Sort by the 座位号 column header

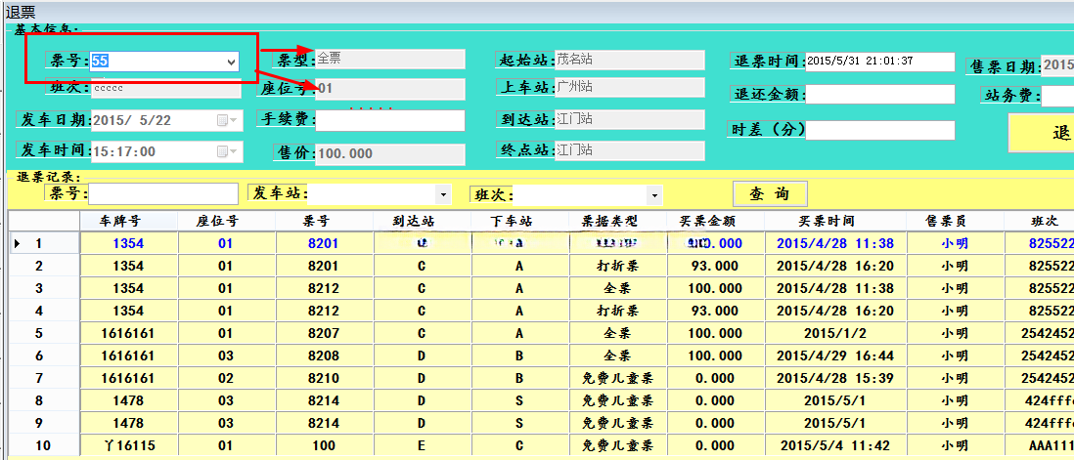pos(227,221)
